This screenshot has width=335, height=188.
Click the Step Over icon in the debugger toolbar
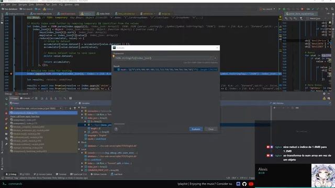coord(42,98)
